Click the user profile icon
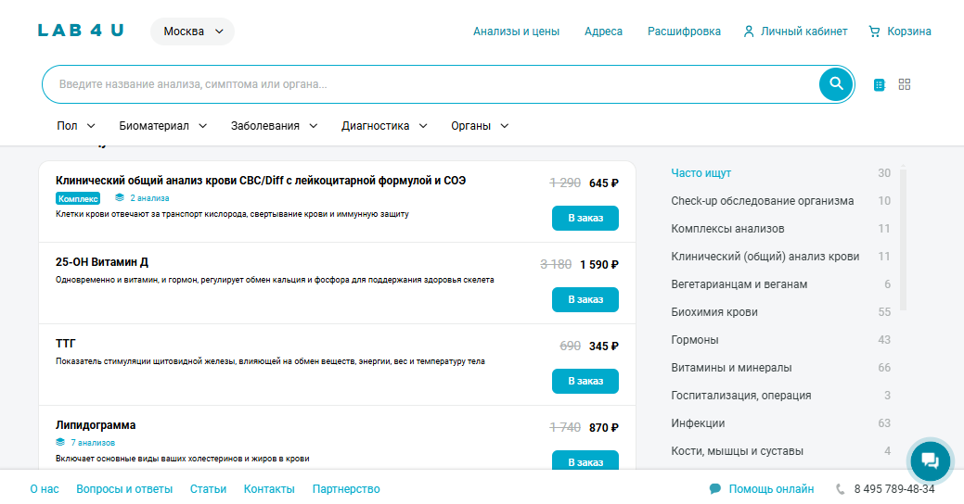The image size is (964, 504). tap(748, 31)
